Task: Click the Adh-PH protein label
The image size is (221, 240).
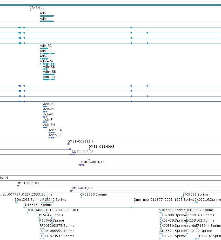Action: point(49,125)
